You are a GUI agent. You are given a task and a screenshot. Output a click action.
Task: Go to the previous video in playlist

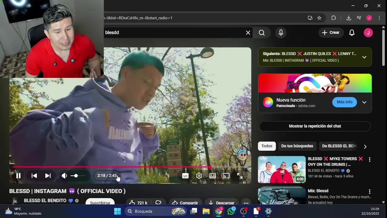coord(34,176)
